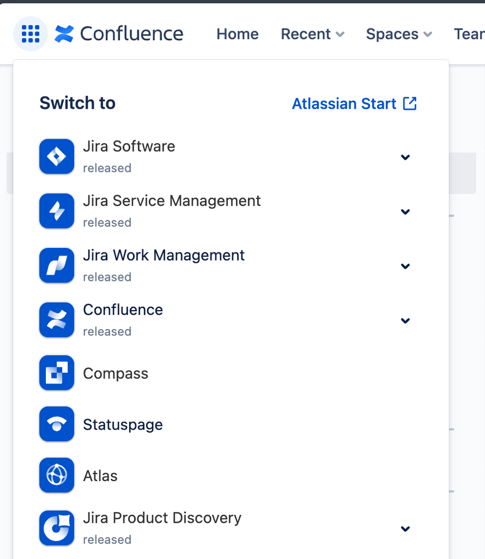This screenshot has width=485, height=559.
Task: Switch to Jira Work Management
Action: (163, 256)
